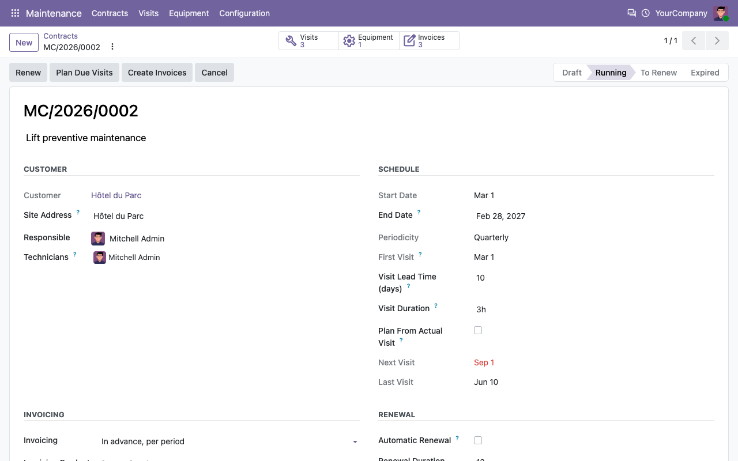Open the activities clock icon

click(646, 13)
